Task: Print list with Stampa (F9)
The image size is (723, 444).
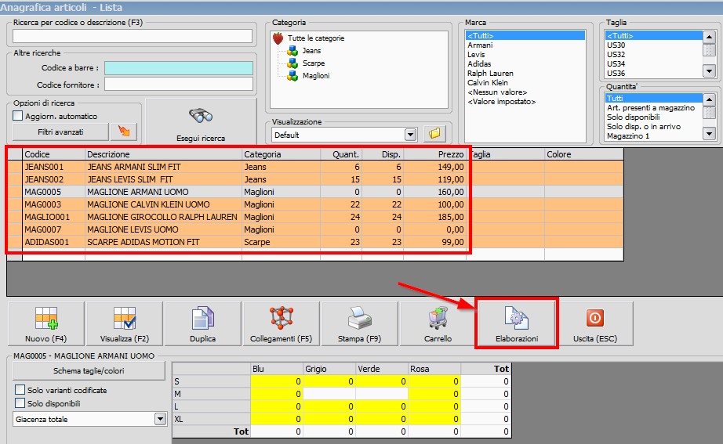Action: [360, 323]
